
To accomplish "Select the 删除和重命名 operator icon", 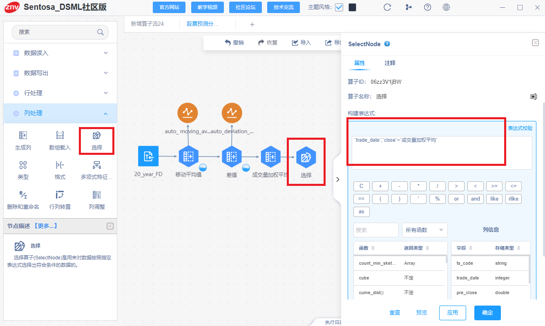I will point(23,194).
